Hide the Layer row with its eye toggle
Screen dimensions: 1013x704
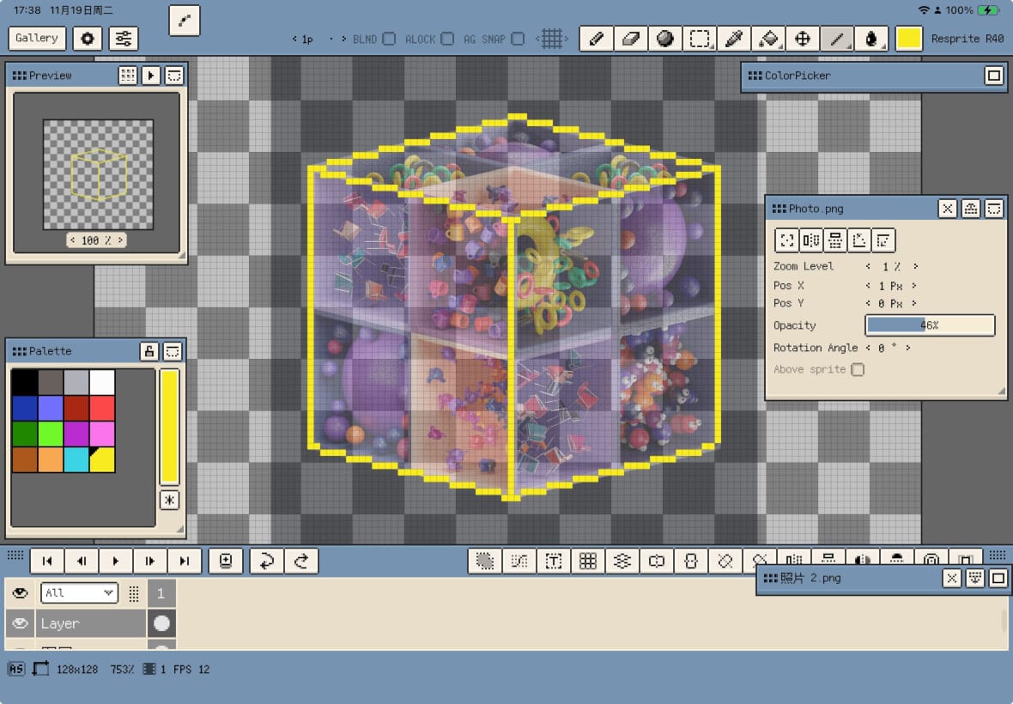[x=19, y=622]
